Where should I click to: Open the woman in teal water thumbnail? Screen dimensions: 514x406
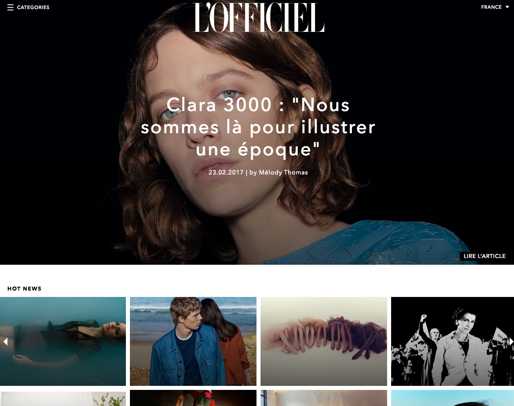pyautogui.click(x=63, y=341)
